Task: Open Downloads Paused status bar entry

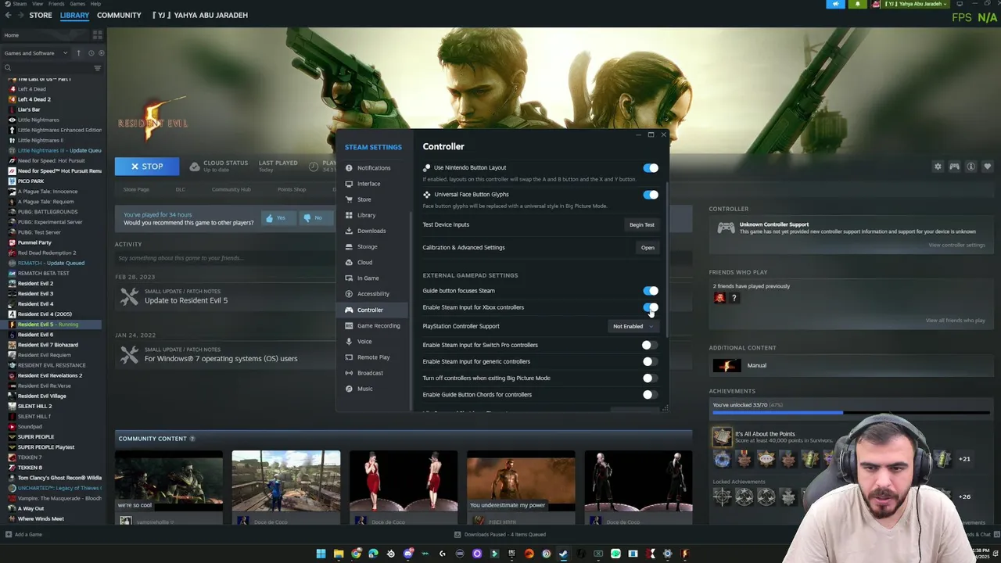Action: click(500, 535)
